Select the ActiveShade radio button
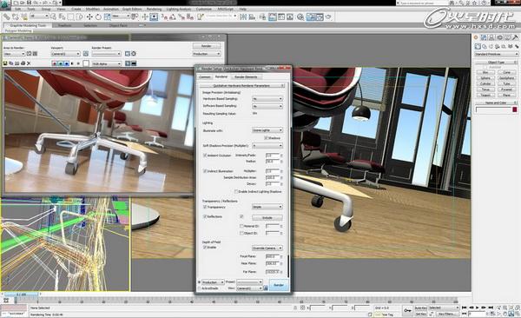 click(x=200, y=288)
